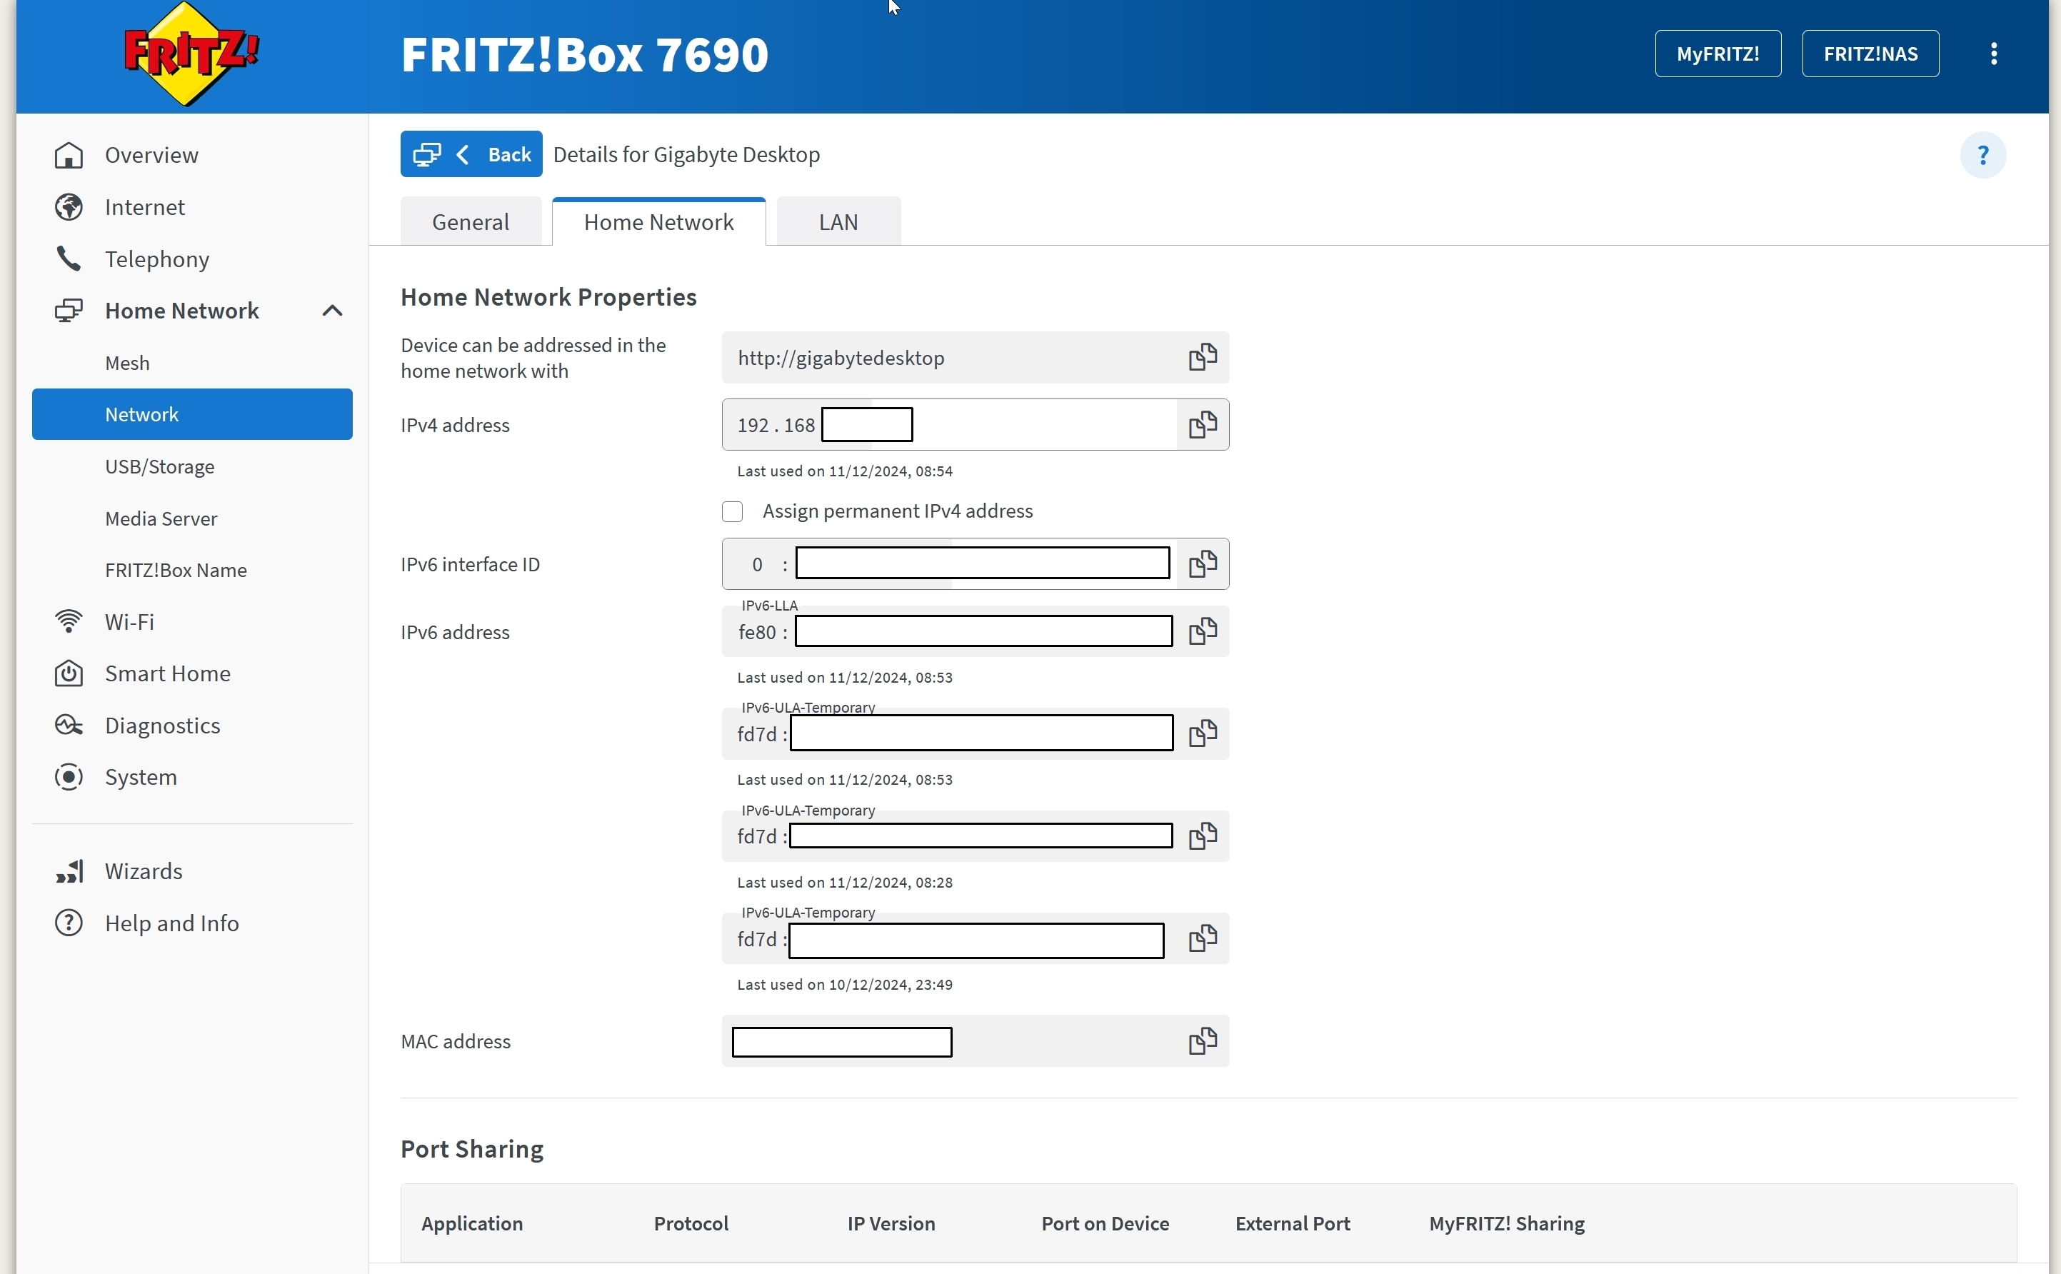The width and height of the screenshot is (2061, 1274).
Task: Copy the MAC address
Action: [1203, 1041]
